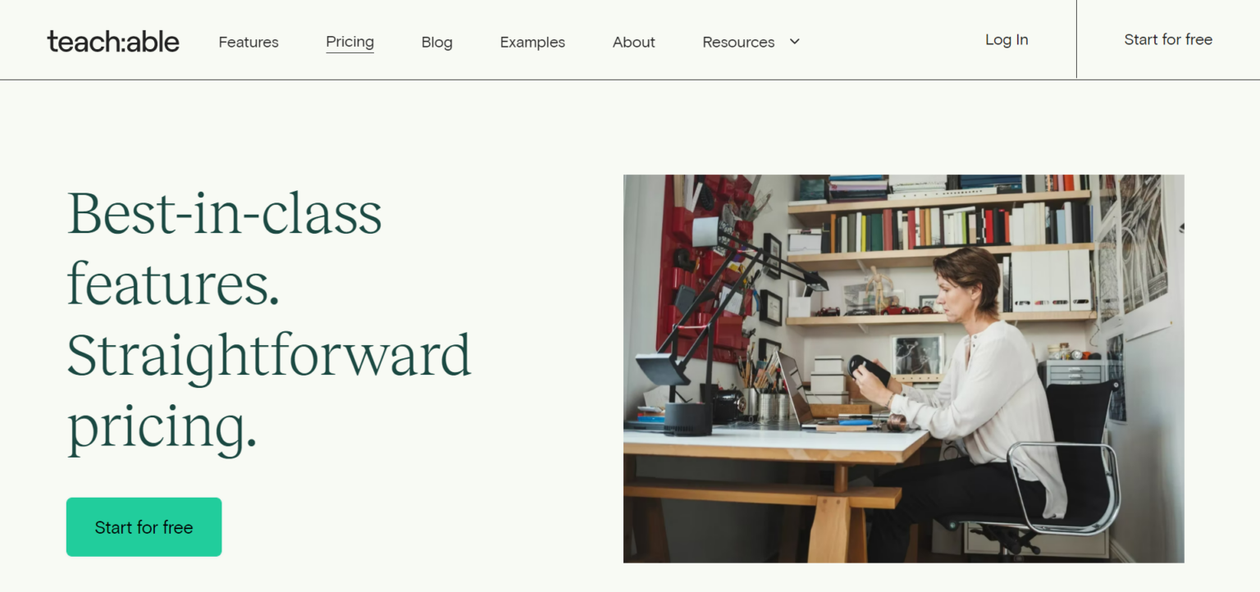Expand the Resources dropdown chevron
Screen dimensions: 1260x592
coord(794,42)
